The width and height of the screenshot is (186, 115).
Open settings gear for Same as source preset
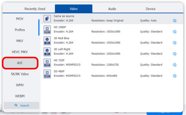pos(175,21)
